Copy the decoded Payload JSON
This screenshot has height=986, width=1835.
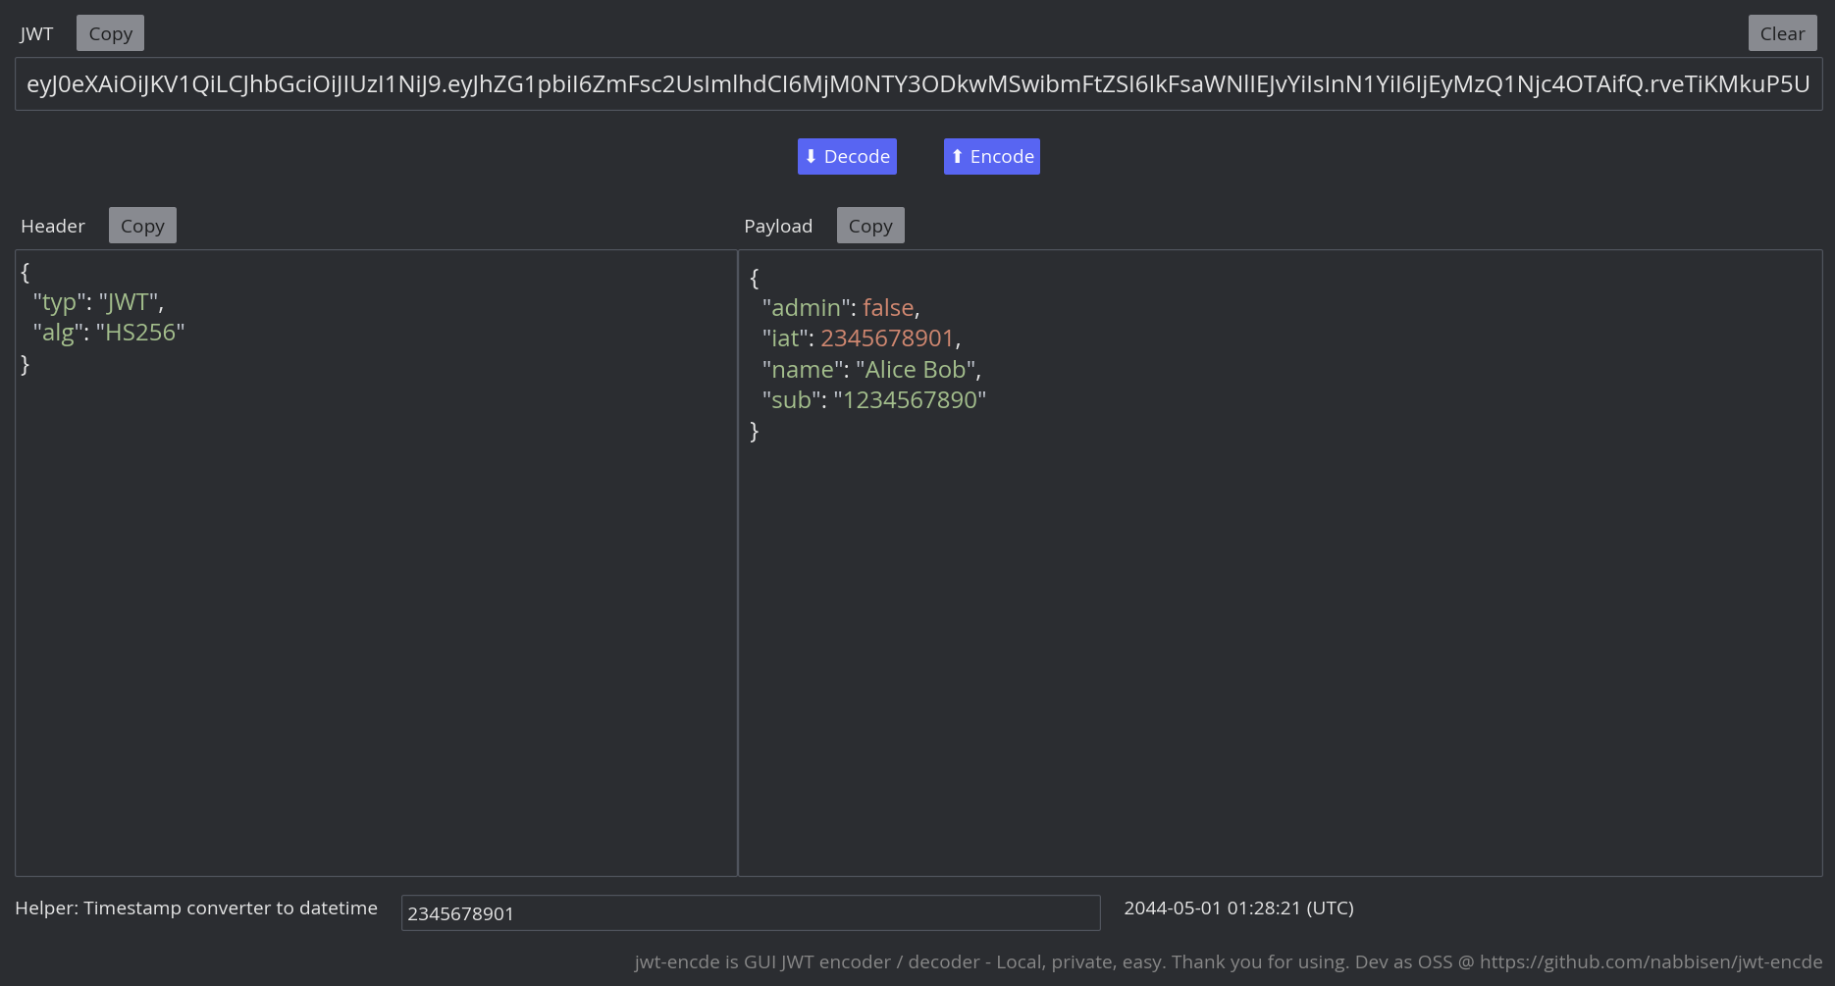pyautogui.click(x=869, y=225)
